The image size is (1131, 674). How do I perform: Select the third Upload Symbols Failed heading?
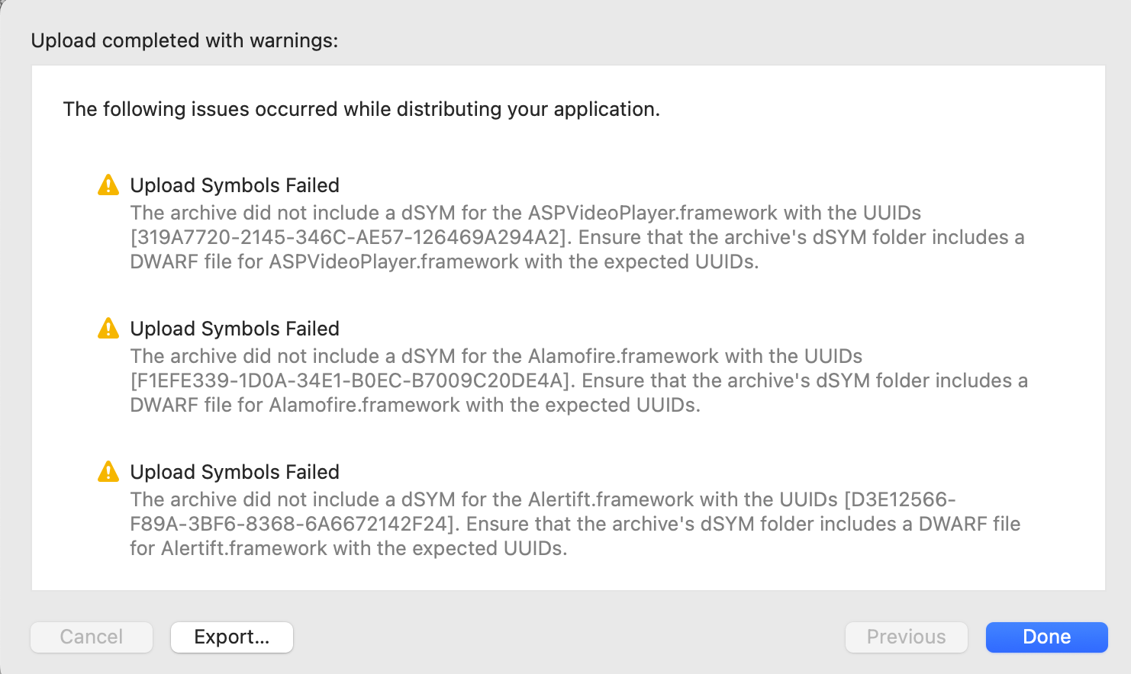tap(234, 472)
